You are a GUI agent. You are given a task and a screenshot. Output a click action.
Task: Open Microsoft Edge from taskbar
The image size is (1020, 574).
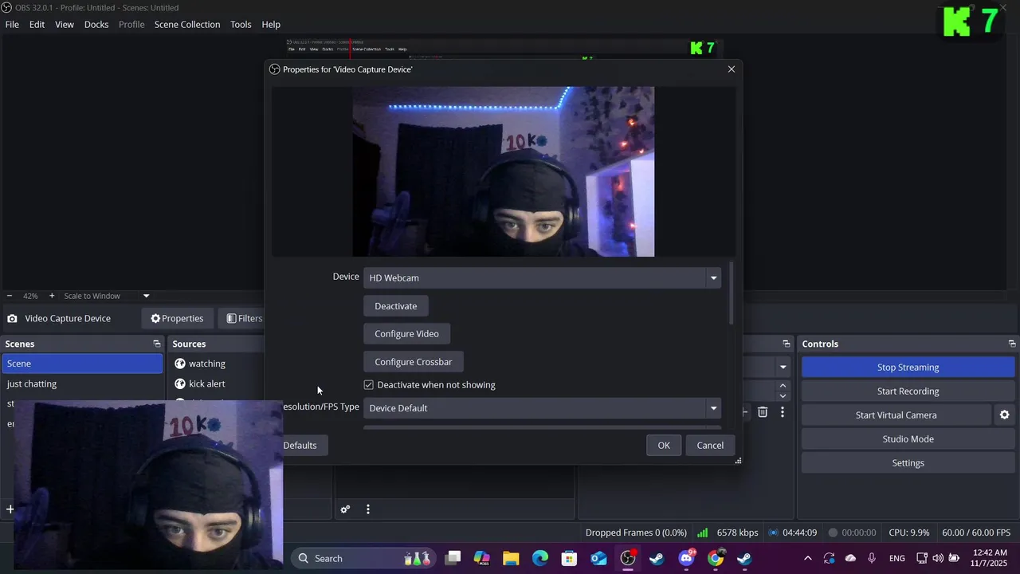(540, 558)
